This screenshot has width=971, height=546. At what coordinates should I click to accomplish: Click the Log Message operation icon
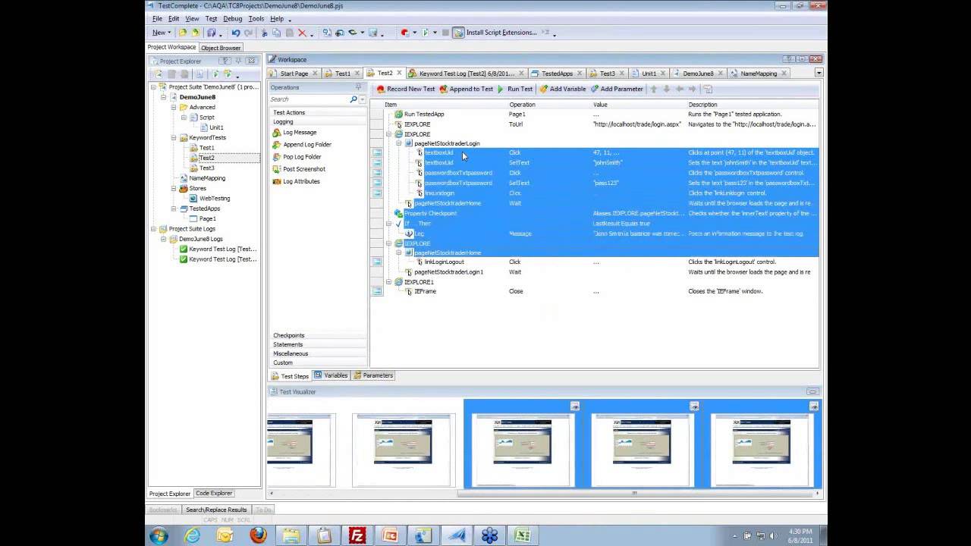[x=277, y=133]
